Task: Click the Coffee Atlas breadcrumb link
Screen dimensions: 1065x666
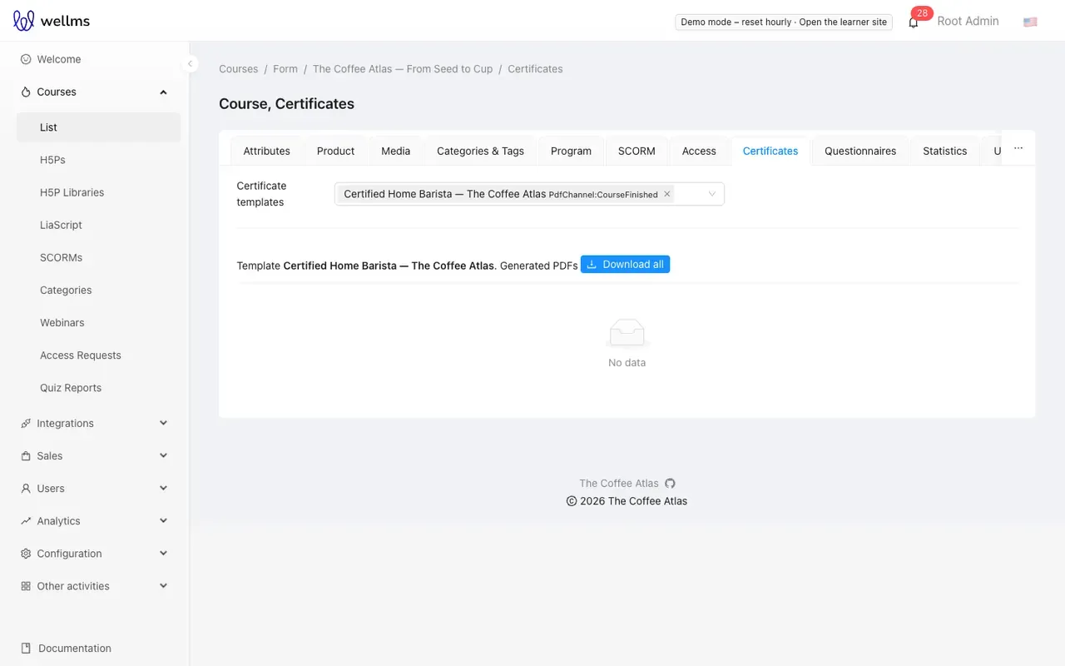Action: [x=403, y=69]
